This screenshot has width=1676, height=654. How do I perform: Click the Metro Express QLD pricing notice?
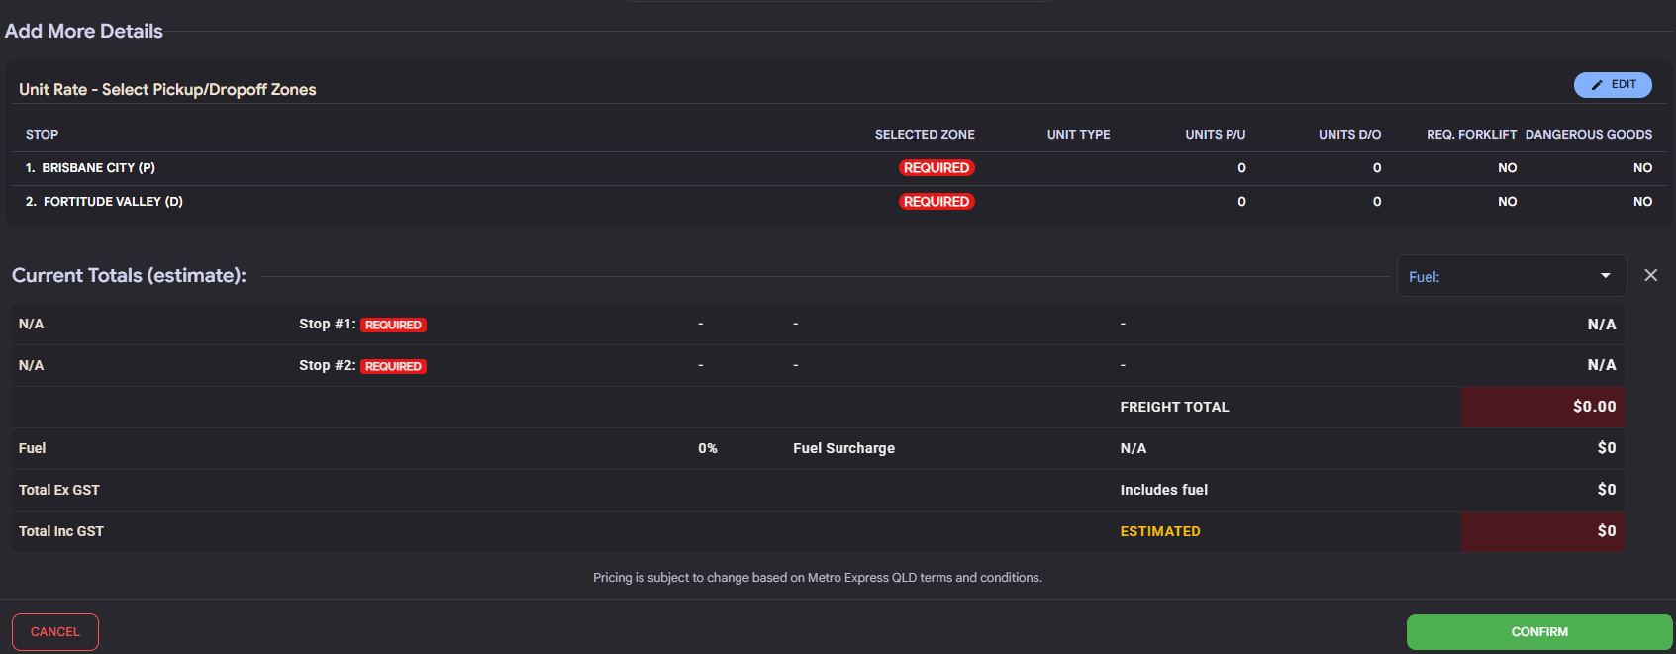pyautogui.click(x=818, y=578)
